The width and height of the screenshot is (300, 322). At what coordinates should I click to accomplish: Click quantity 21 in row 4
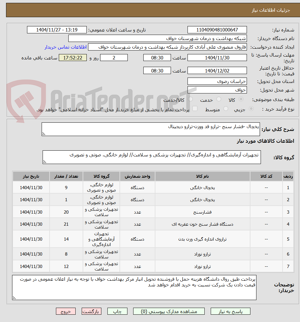[x=66, y=224]
